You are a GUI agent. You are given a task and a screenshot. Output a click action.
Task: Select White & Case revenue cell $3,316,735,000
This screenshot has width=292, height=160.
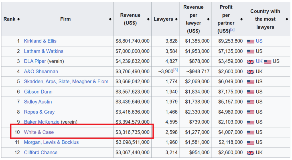132,132
